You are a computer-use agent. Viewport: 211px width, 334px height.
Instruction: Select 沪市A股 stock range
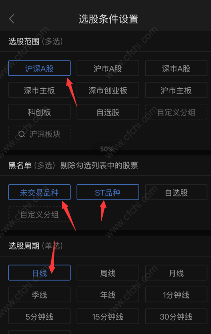(108, 68)
